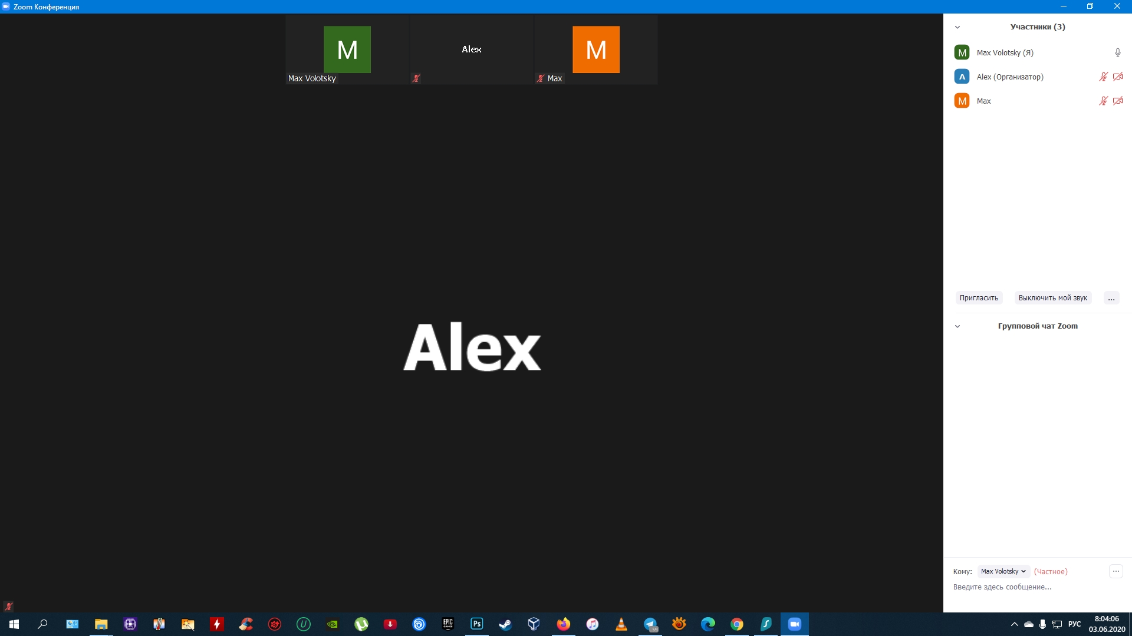Click the muted microphone icon beside Max thumbnail name
Screen dimensions: 1132x636
[541, 78]
